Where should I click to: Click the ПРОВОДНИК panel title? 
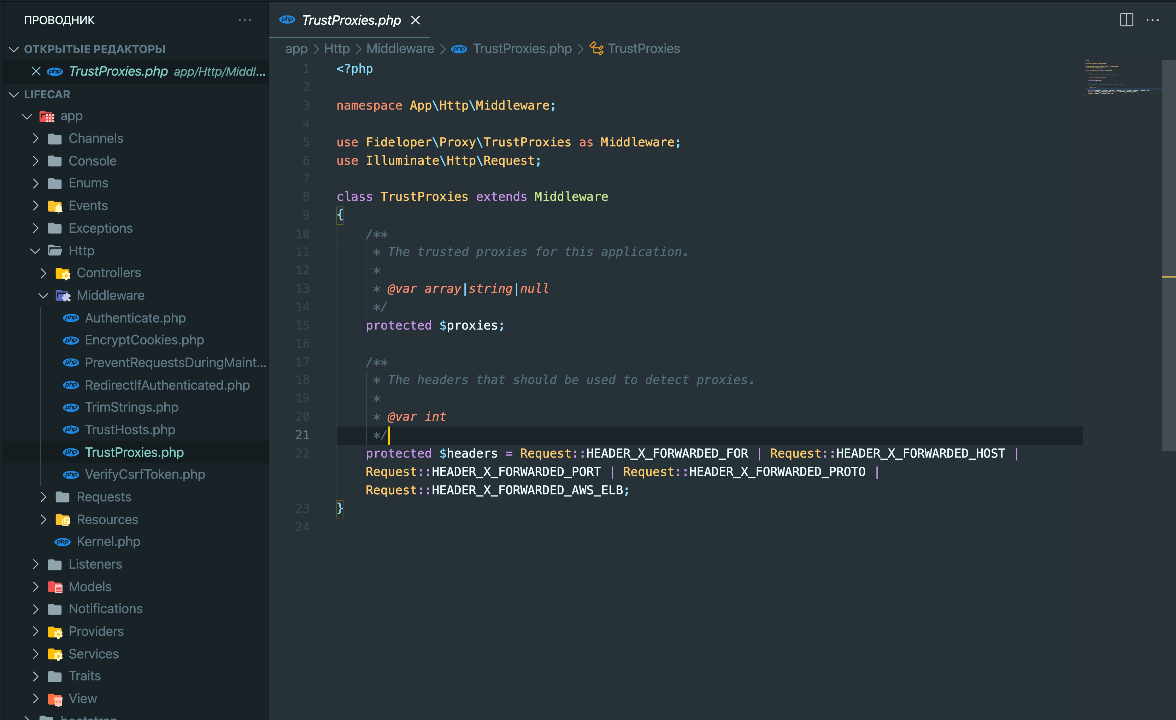(59, 20)
